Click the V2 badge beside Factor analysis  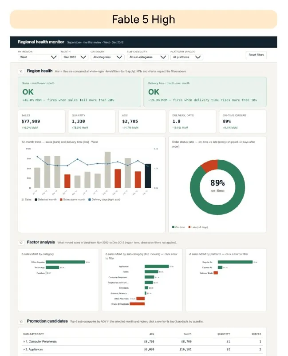[21, 243]
